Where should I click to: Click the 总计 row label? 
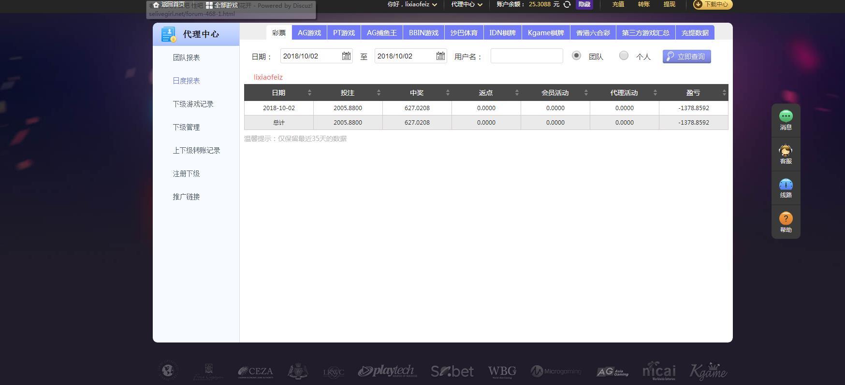(x=279, y=123)
